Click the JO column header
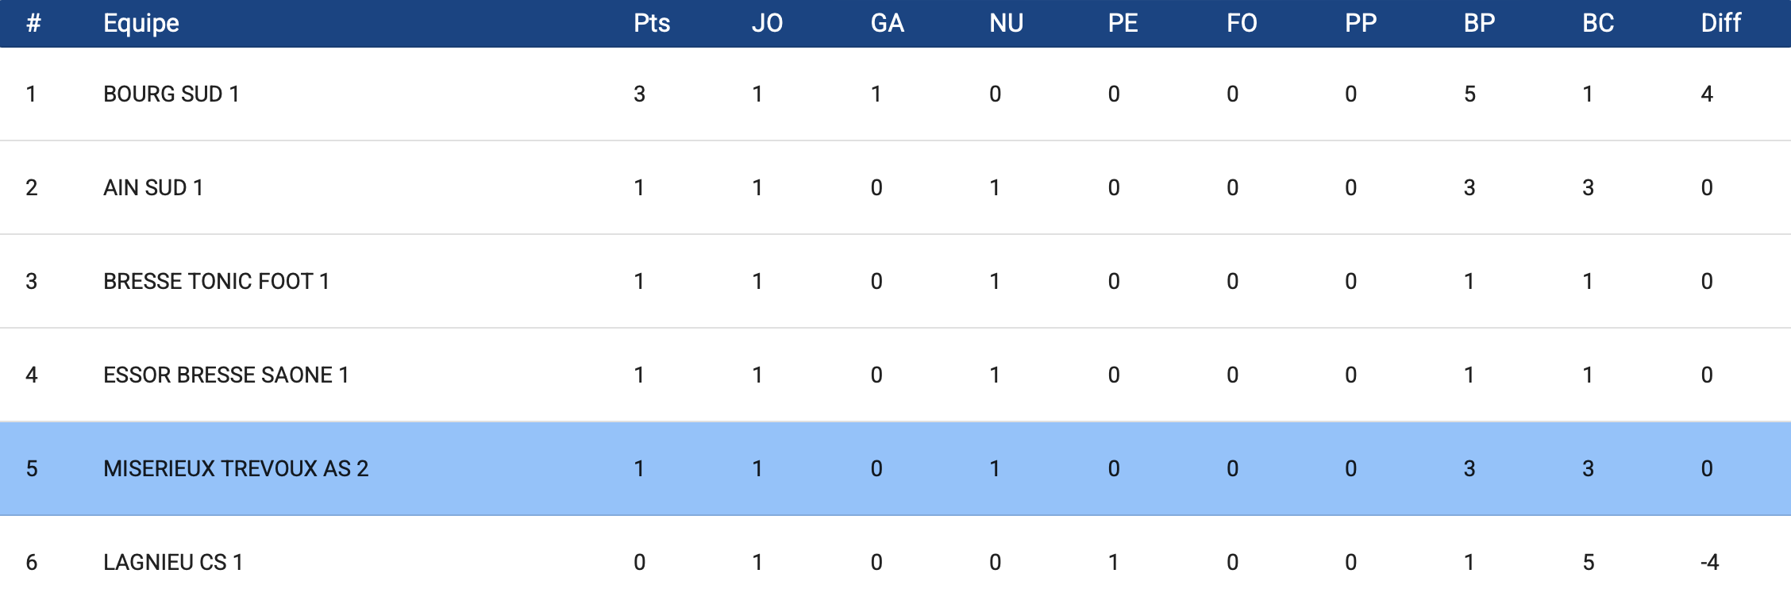1791x608 pixels. tap(767, 23)
